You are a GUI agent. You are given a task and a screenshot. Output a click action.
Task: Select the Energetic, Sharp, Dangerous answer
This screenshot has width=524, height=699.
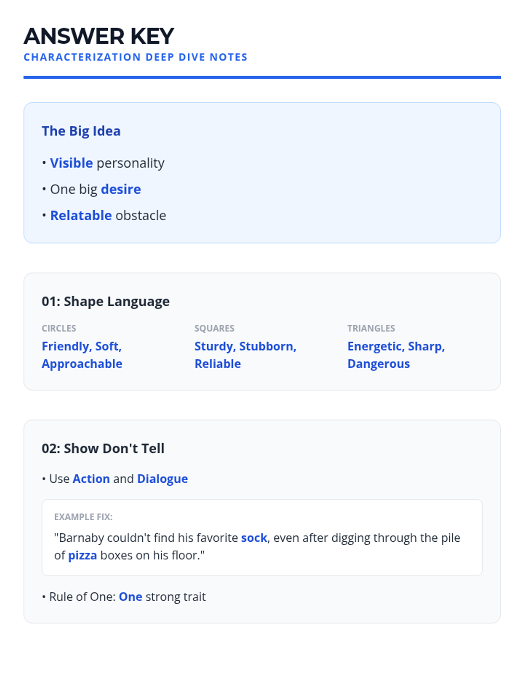click(396, 355)
